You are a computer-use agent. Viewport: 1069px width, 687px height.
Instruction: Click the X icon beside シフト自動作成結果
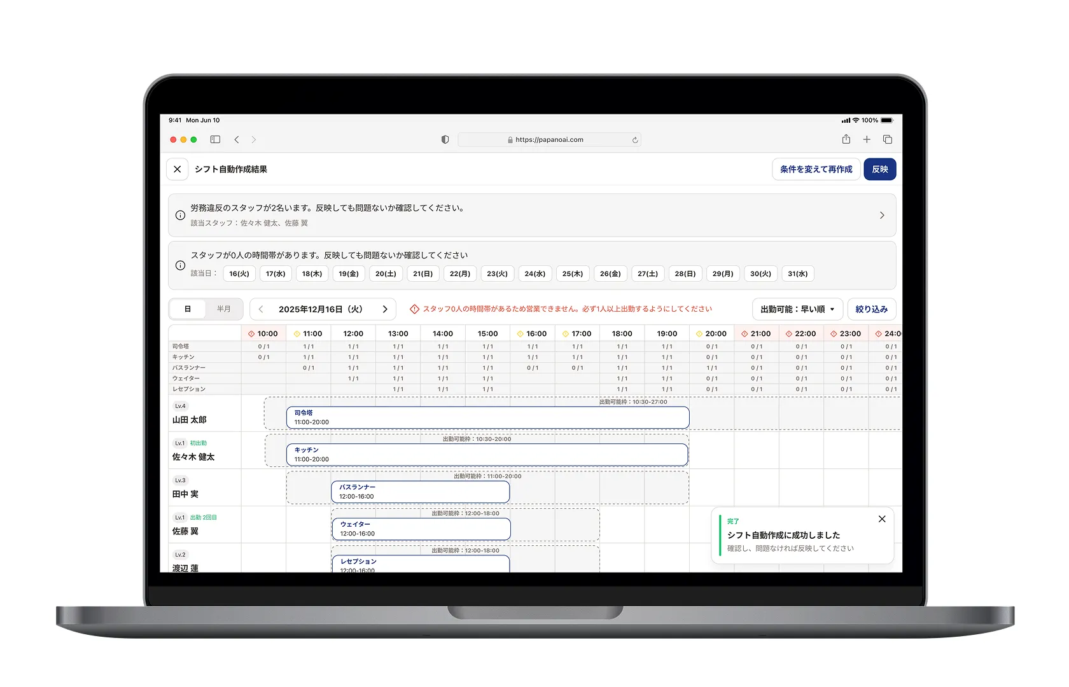coord(178,169)
